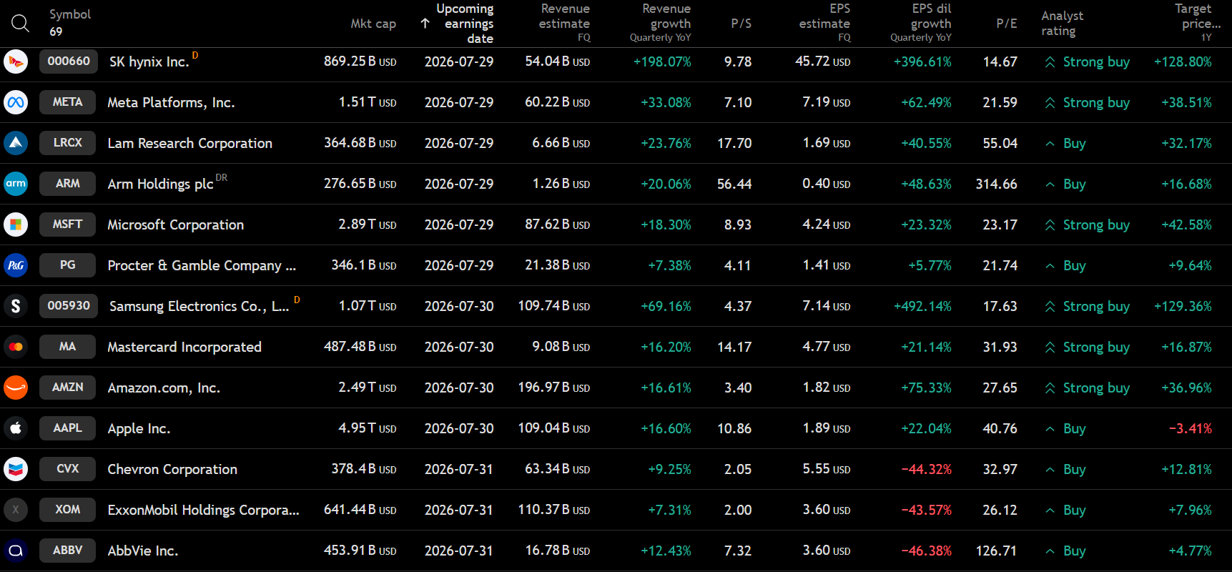The height and width of the screenshot is (572, 1232).
Task: Click the strong buy arrows icon for Meta
Action: click(x=1050, y=103)
